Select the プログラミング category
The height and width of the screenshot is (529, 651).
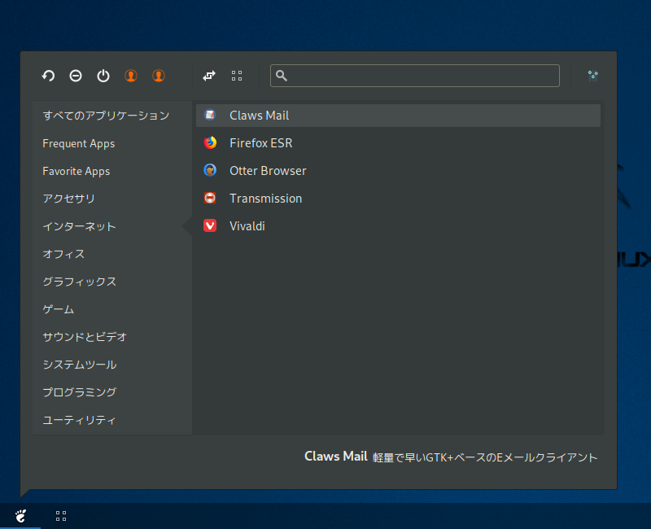[x=80, y=392]
